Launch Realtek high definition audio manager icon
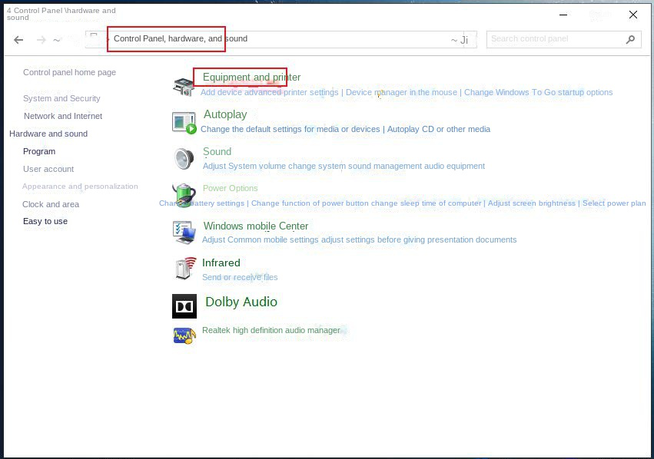The image size is (654, 459). (x=184, y=335)
